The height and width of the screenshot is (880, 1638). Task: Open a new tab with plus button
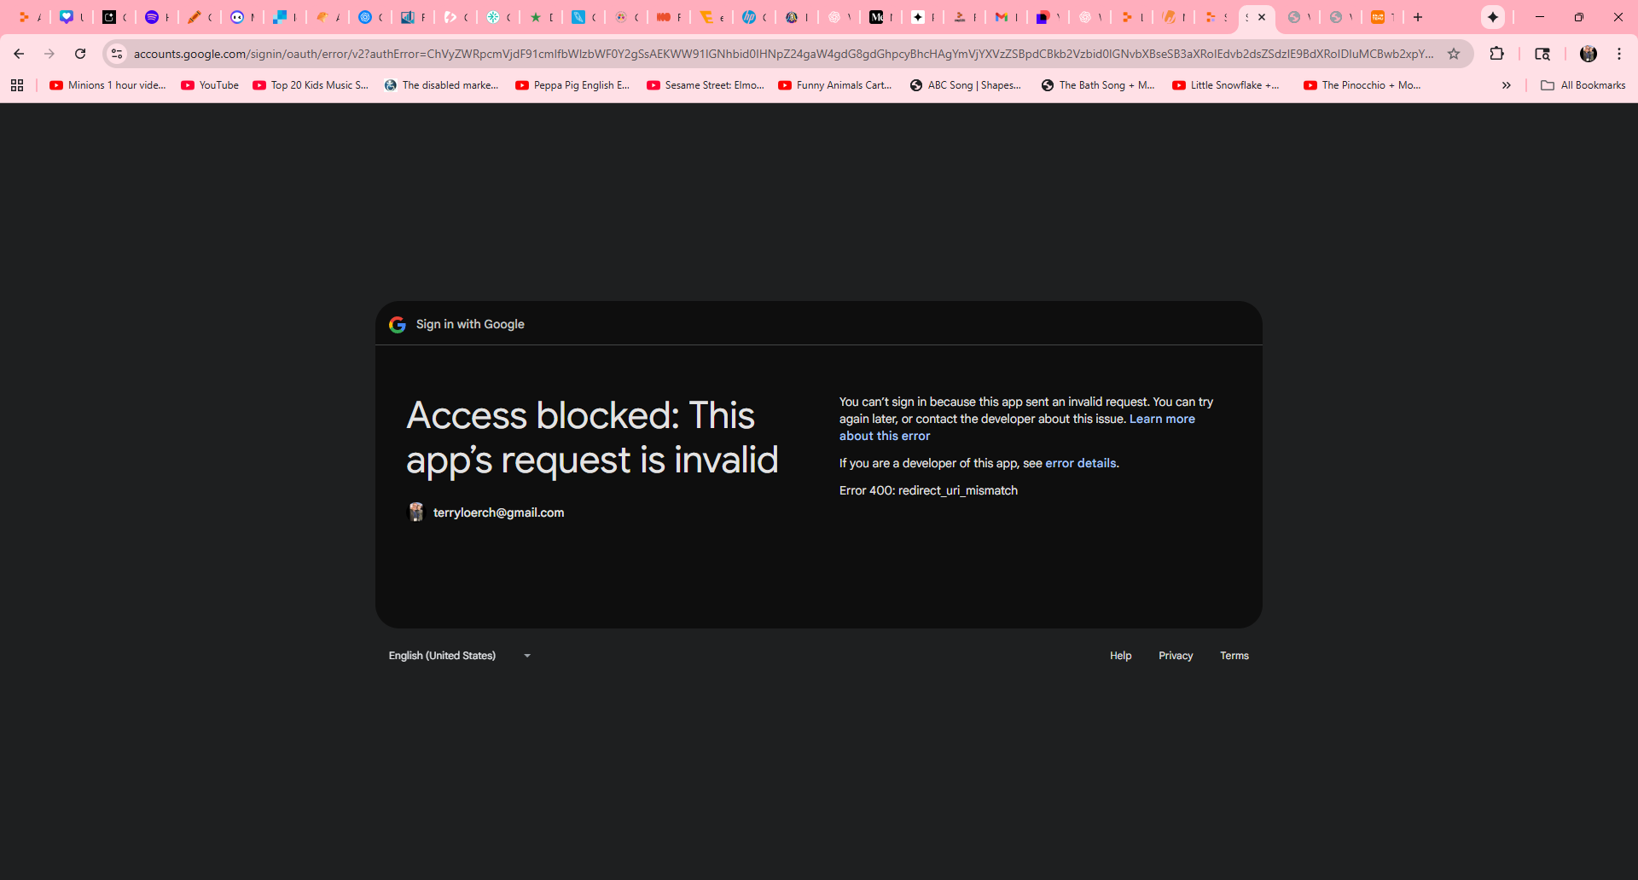(x=1418, y=17)
